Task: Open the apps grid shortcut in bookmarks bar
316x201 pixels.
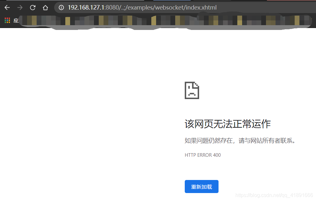Action: click(x=7, y=20)
